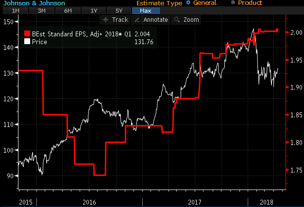Click the 2.00 right axis label
Screen dimensions: 304x207
(296, 32)
